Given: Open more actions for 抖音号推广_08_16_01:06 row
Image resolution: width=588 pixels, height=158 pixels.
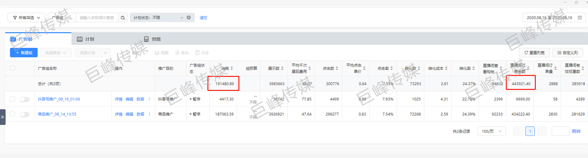Looking at the screenshot, I should pyautogui.click(x=149, y=99).
